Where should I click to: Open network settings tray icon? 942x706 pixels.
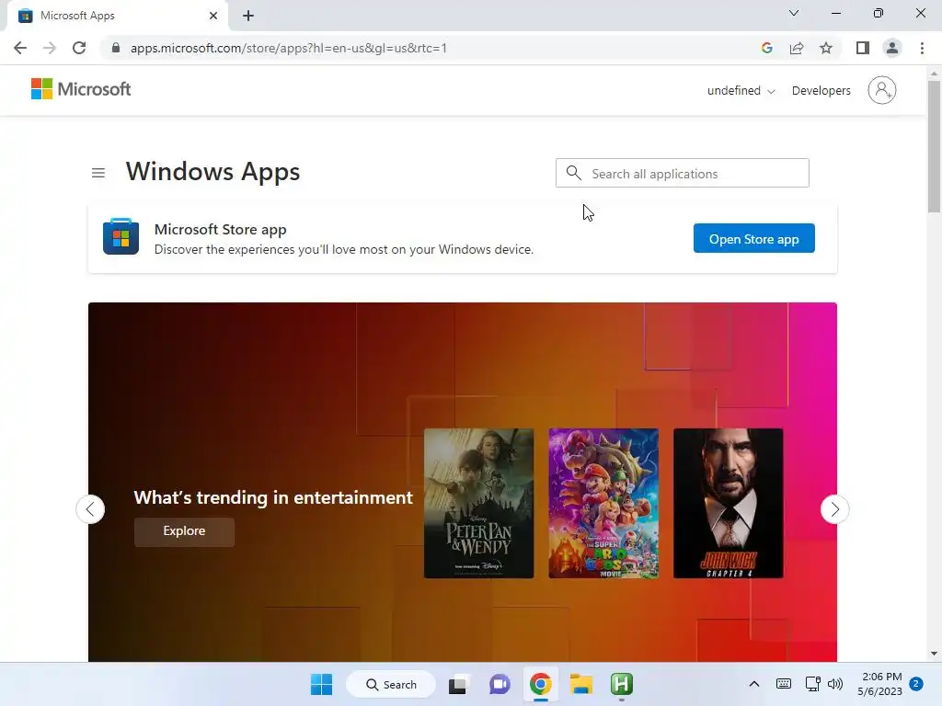(813, 684)
